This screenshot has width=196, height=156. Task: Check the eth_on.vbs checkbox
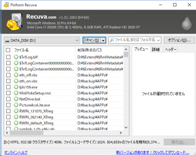click(x=8, y=81)
